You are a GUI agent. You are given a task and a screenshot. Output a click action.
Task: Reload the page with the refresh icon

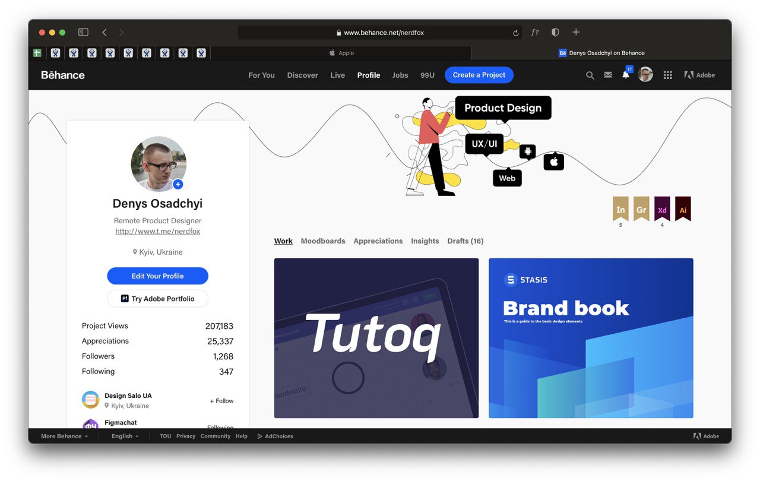(x=516, y=33)
